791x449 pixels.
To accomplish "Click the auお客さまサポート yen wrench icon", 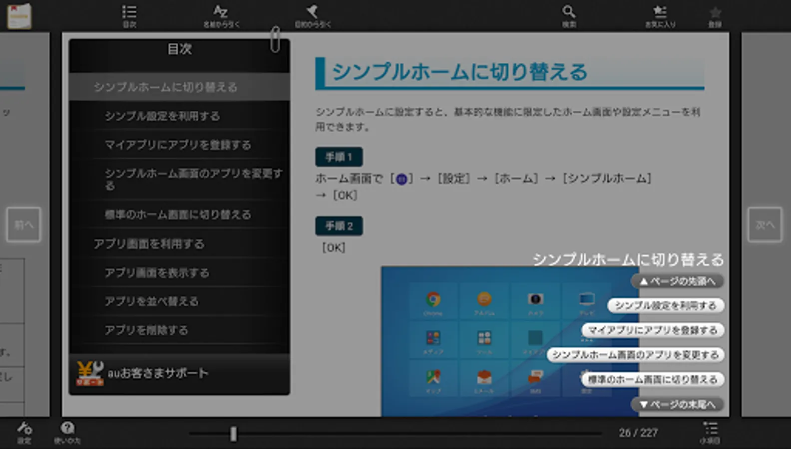I will tap(90, 374).
